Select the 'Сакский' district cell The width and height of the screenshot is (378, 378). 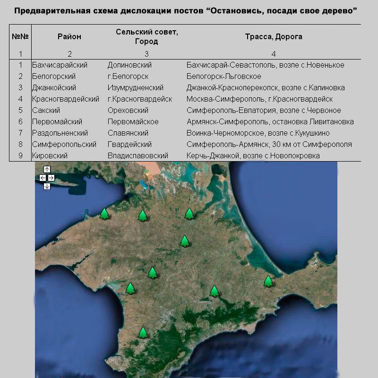point(46,110)
